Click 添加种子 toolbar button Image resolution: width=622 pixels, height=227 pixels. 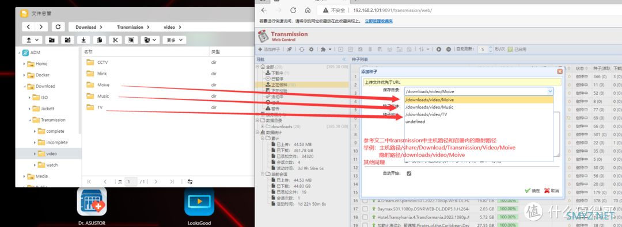(270, 49)
